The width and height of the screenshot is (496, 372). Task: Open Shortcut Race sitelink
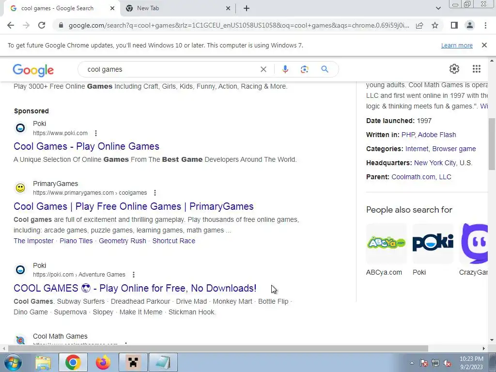click(x=174, y=241)
